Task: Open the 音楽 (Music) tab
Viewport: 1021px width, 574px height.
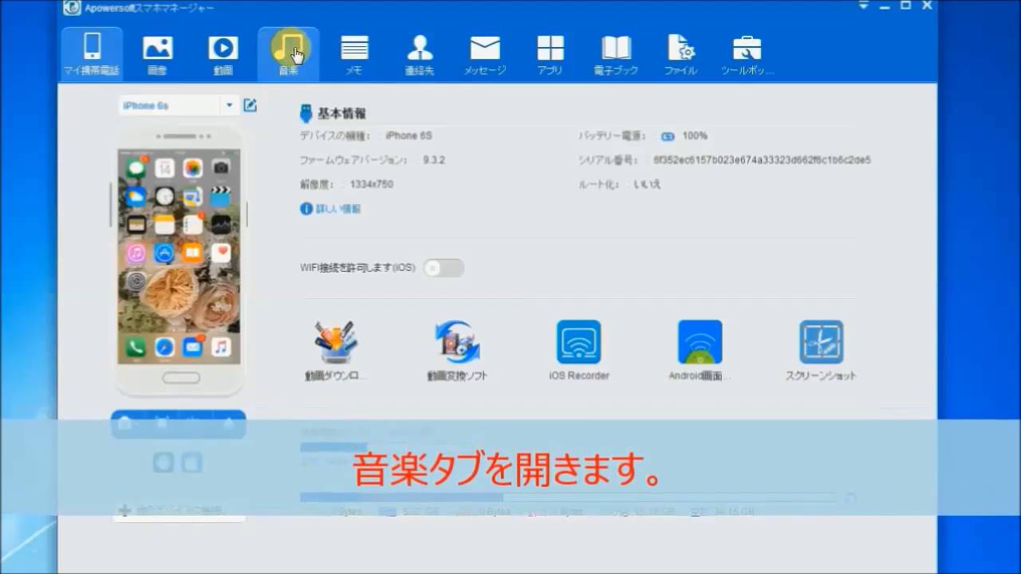Action: tap(288, 53)
